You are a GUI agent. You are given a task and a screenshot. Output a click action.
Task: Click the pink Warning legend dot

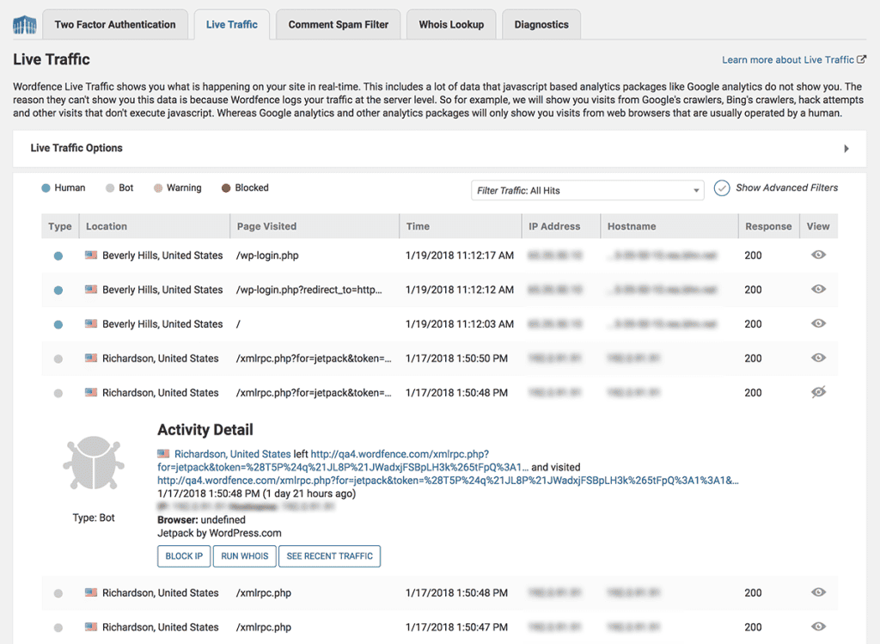158,188
